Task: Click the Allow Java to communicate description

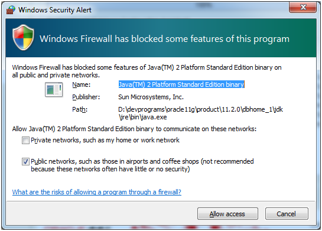Action: click(x=134, y=129)
